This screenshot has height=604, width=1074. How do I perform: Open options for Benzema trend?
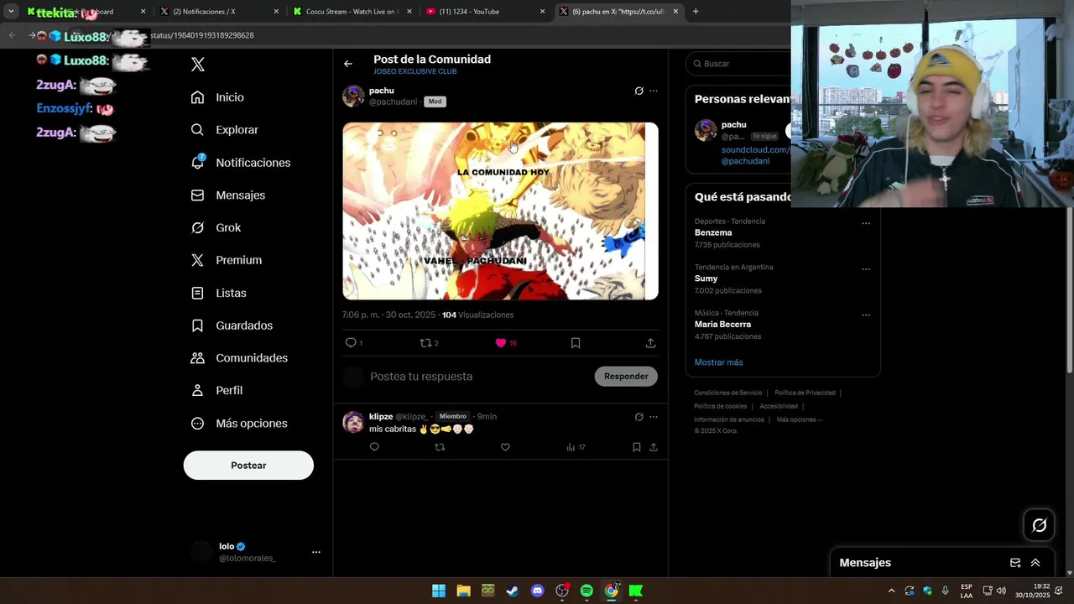coord(866,223)
